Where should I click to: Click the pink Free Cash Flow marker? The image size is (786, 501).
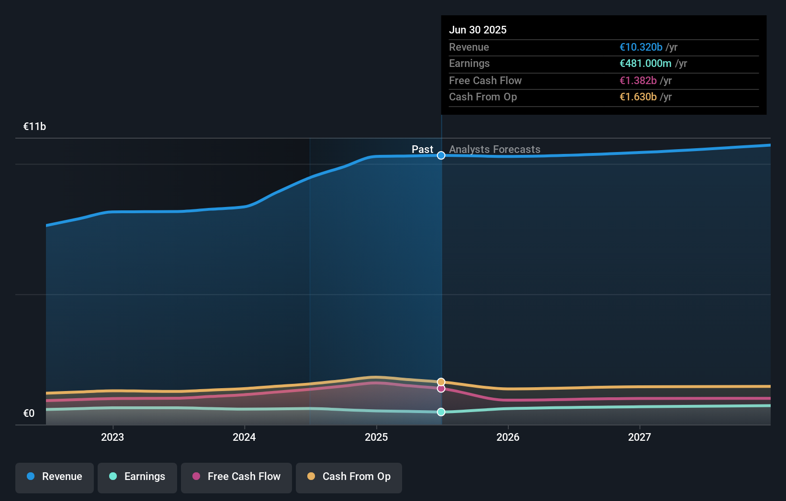click(441, 388)
